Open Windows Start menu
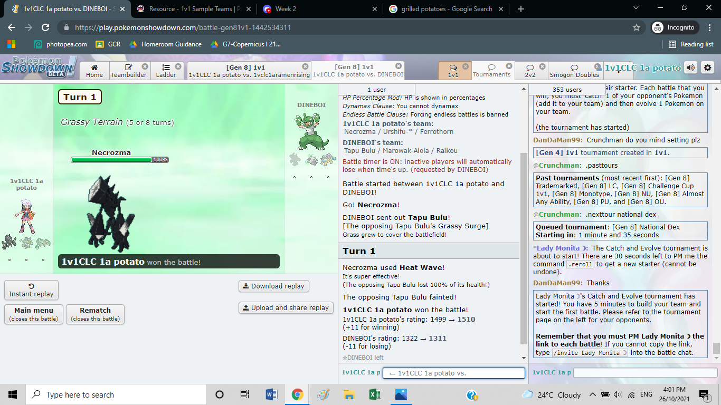Viewport: 721px width, 405px height. (13, 394)
